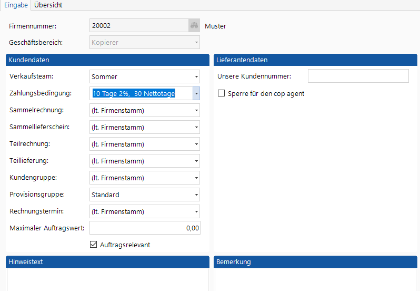420x291 pixels.
Task: Click inside the Bemerkung text area
Action: pos(316,279)
